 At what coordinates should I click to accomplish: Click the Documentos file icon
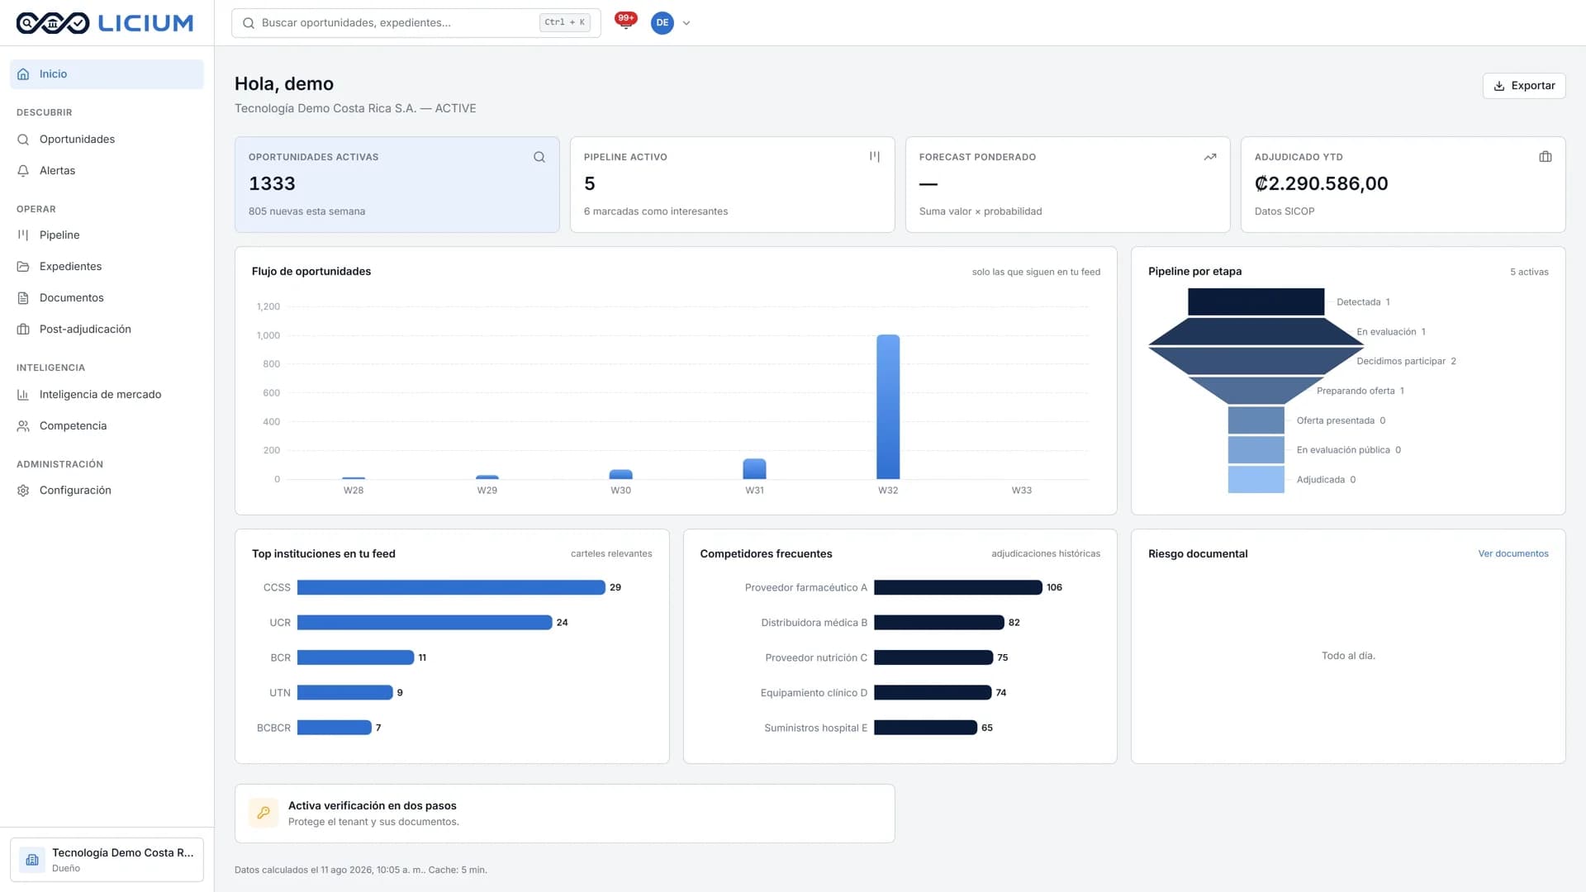[x=23, y=298]
